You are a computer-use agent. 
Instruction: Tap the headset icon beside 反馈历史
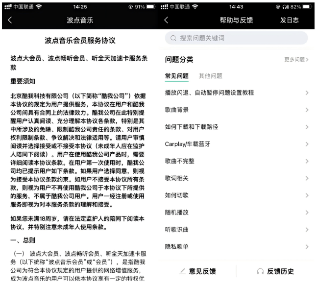(x=260, y=271)
